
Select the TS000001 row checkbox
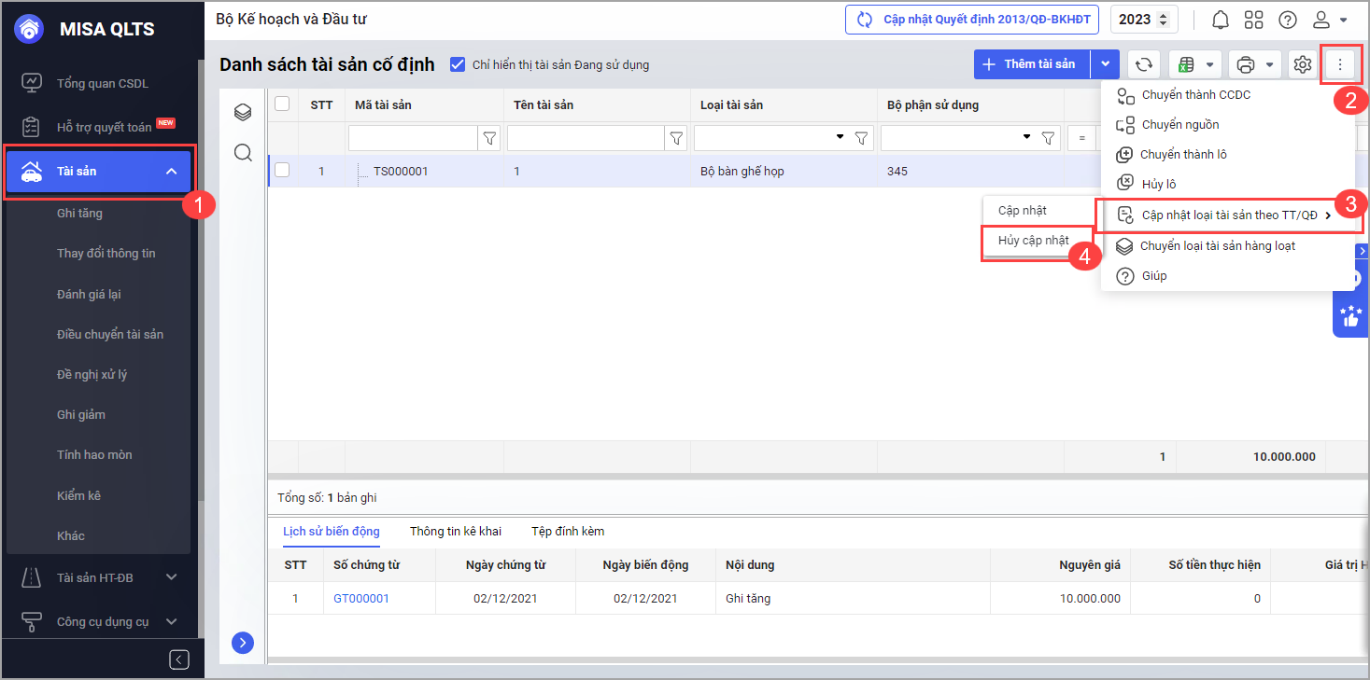coord(282,171)
